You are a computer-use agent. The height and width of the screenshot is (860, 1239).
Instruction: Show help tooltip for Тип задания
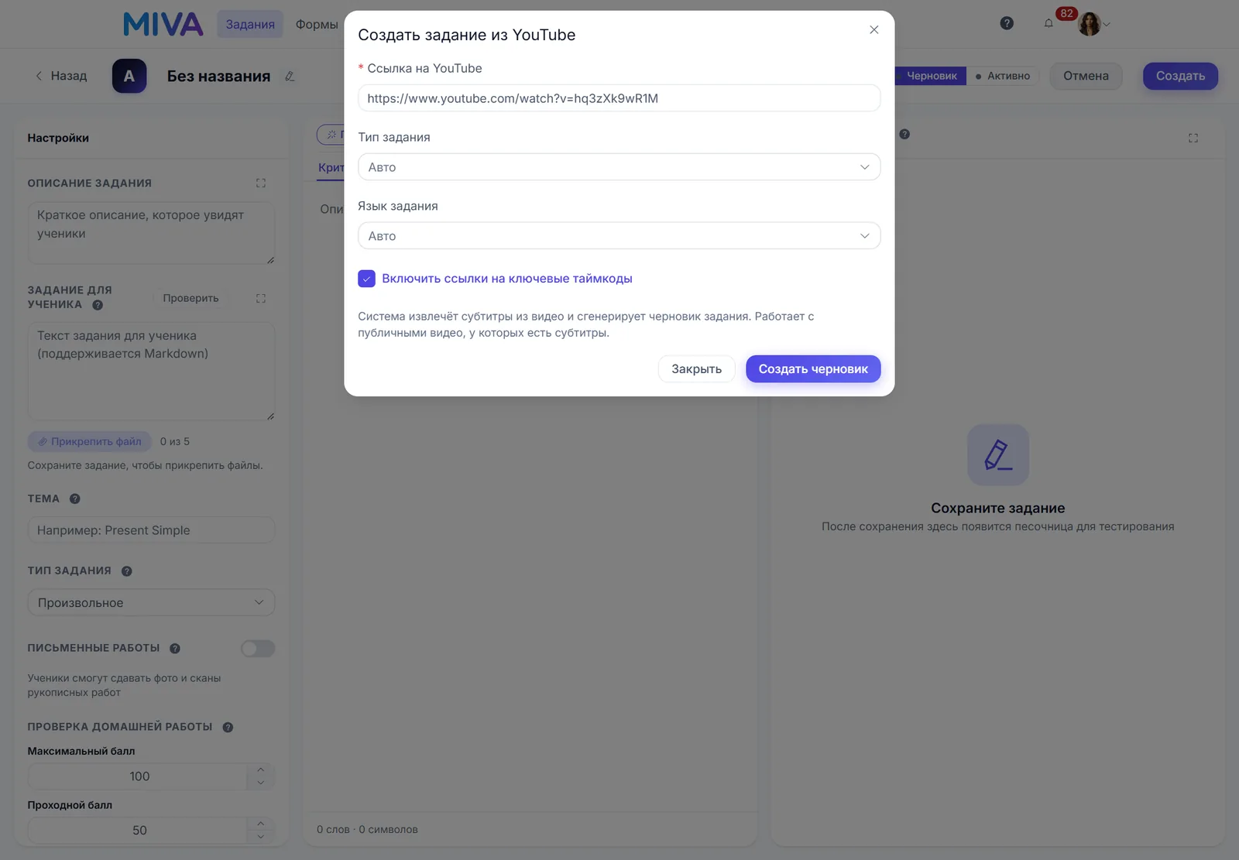pos(127,571)
